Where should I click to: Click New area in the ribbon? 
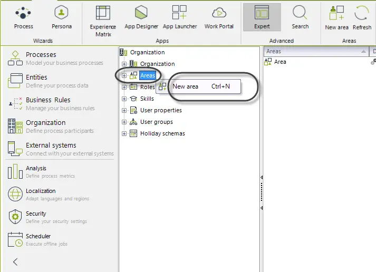(x=336, y=18)
